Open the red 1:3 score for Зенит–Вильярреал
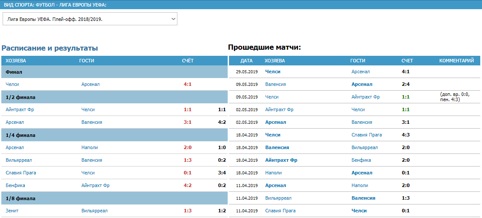Viewport: 482px width, 218px height. (187, 211)
